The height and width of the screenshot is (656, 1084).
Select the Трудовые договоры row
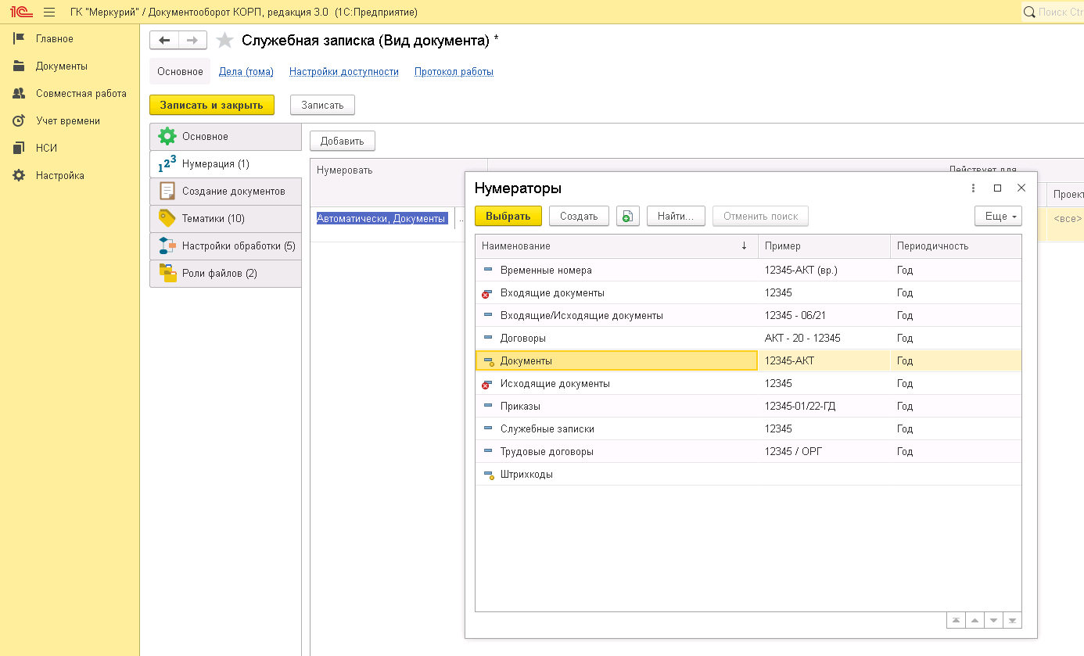748,452
